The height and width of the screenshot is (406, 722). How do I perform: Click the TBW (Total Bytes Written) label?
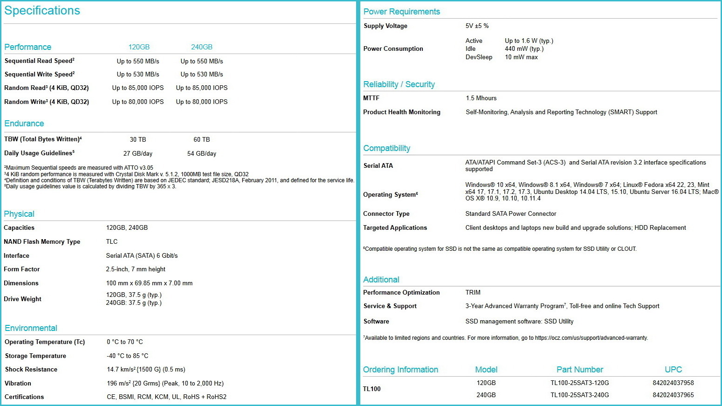click(x=43, y=139)
